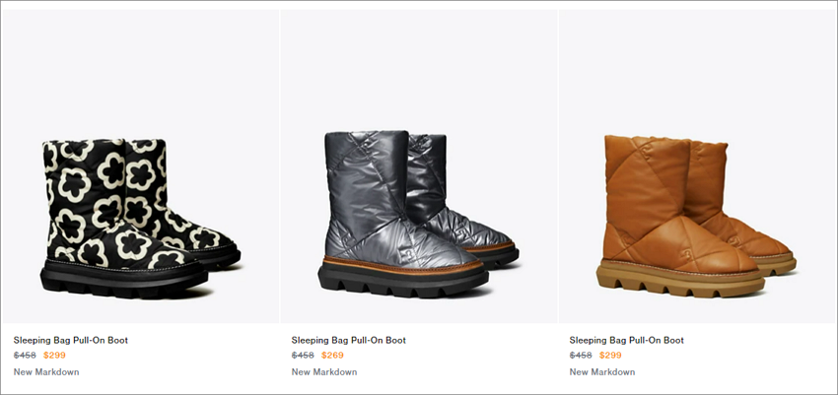838x395 pixels.
Task: Click the crossed-out $458 price under floral boot
Action: 25,356
